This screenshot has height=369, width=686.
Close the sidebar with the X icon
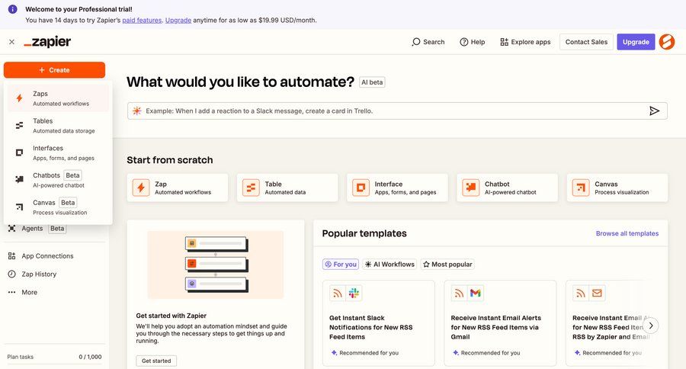click(x=11, y=42)
